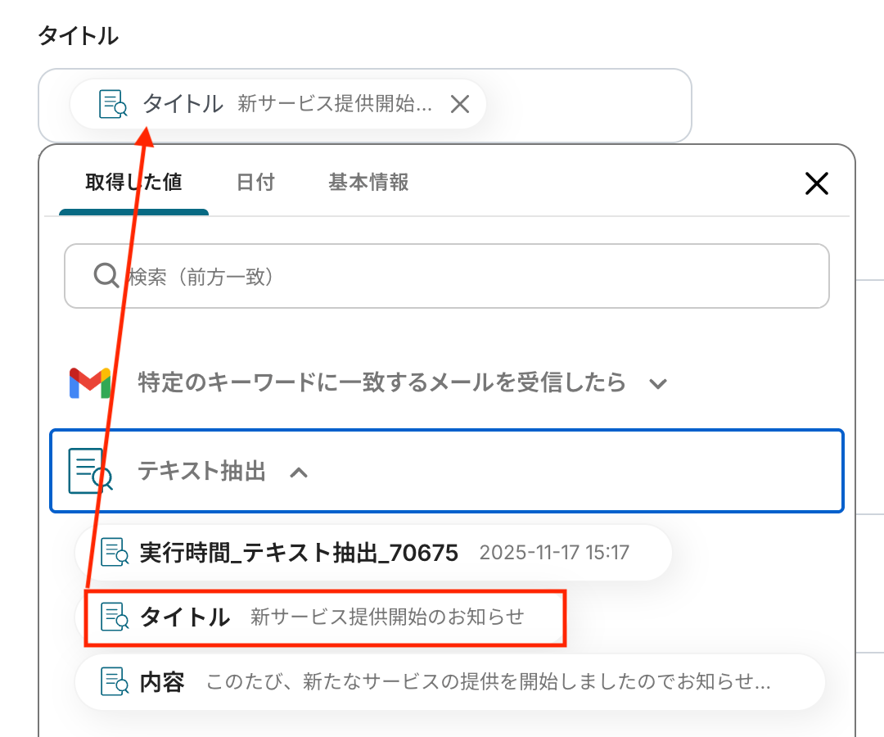Click the icon of the inserted タイトル chip
Image resolution: width=884 pixels, height=737 pixels.
point(113,104)
